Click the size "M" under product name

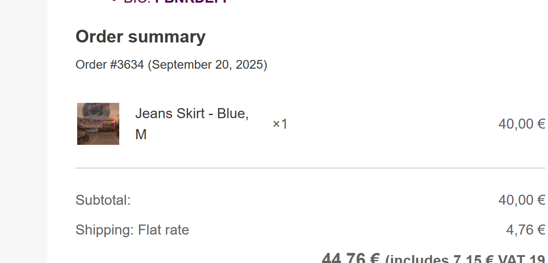point(141,135)
